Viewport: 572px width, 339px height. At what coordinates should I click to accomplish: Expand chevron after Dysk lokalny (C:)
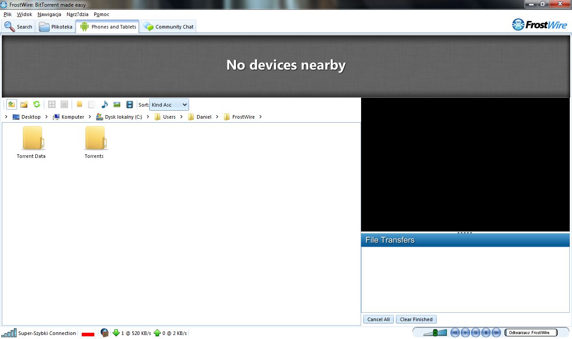point(148,117)
